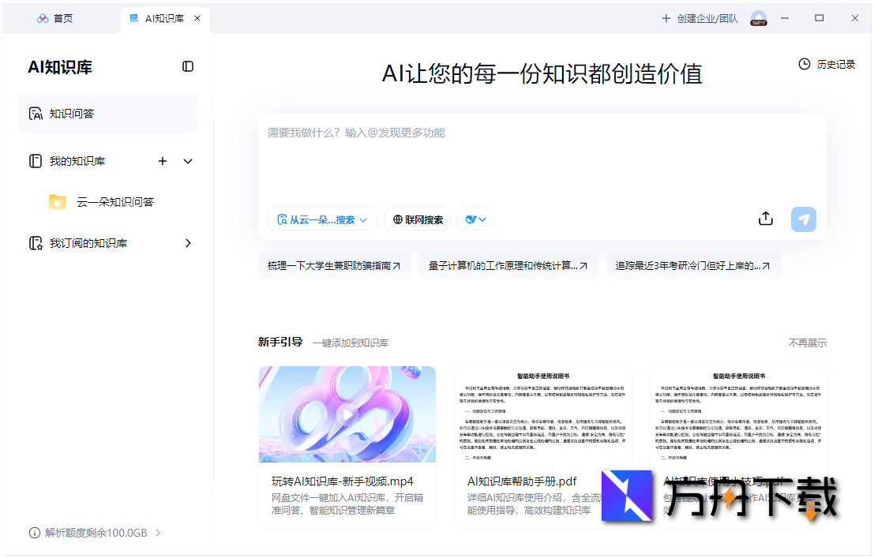Open the 历史记录 history panel
Viewport: 874px width, 558px height.
click(x=827, y=64)
